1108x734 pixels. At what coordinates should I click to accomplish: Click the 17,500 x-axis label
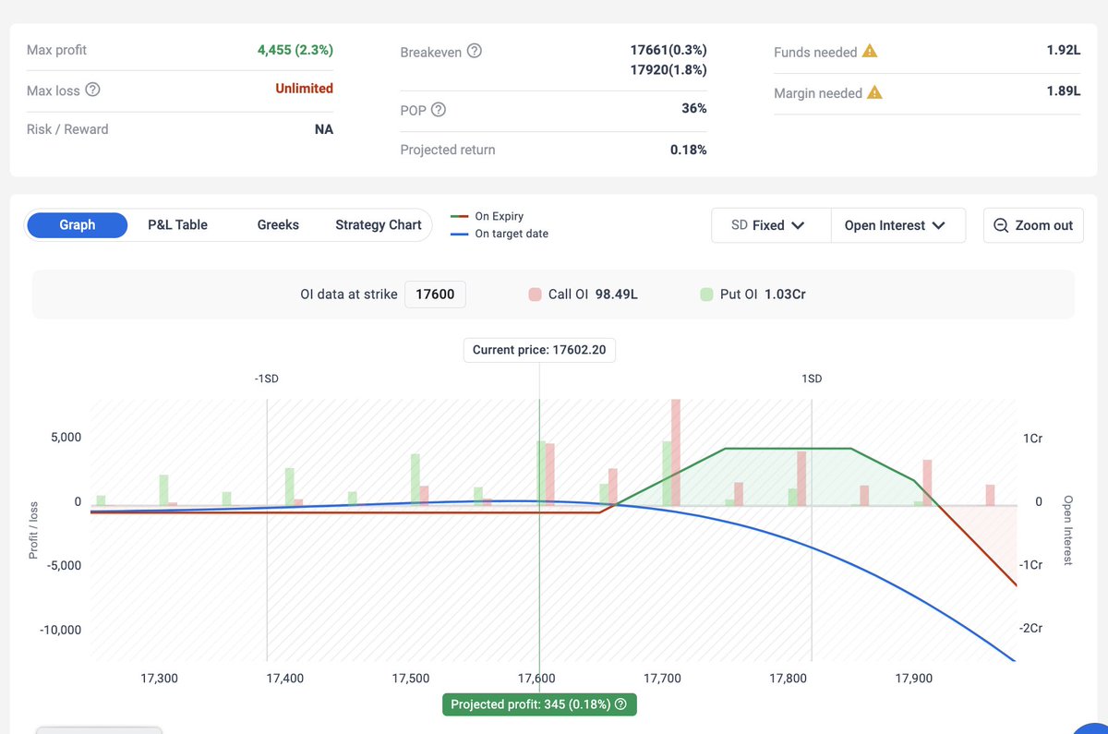[x=411, y=679]
